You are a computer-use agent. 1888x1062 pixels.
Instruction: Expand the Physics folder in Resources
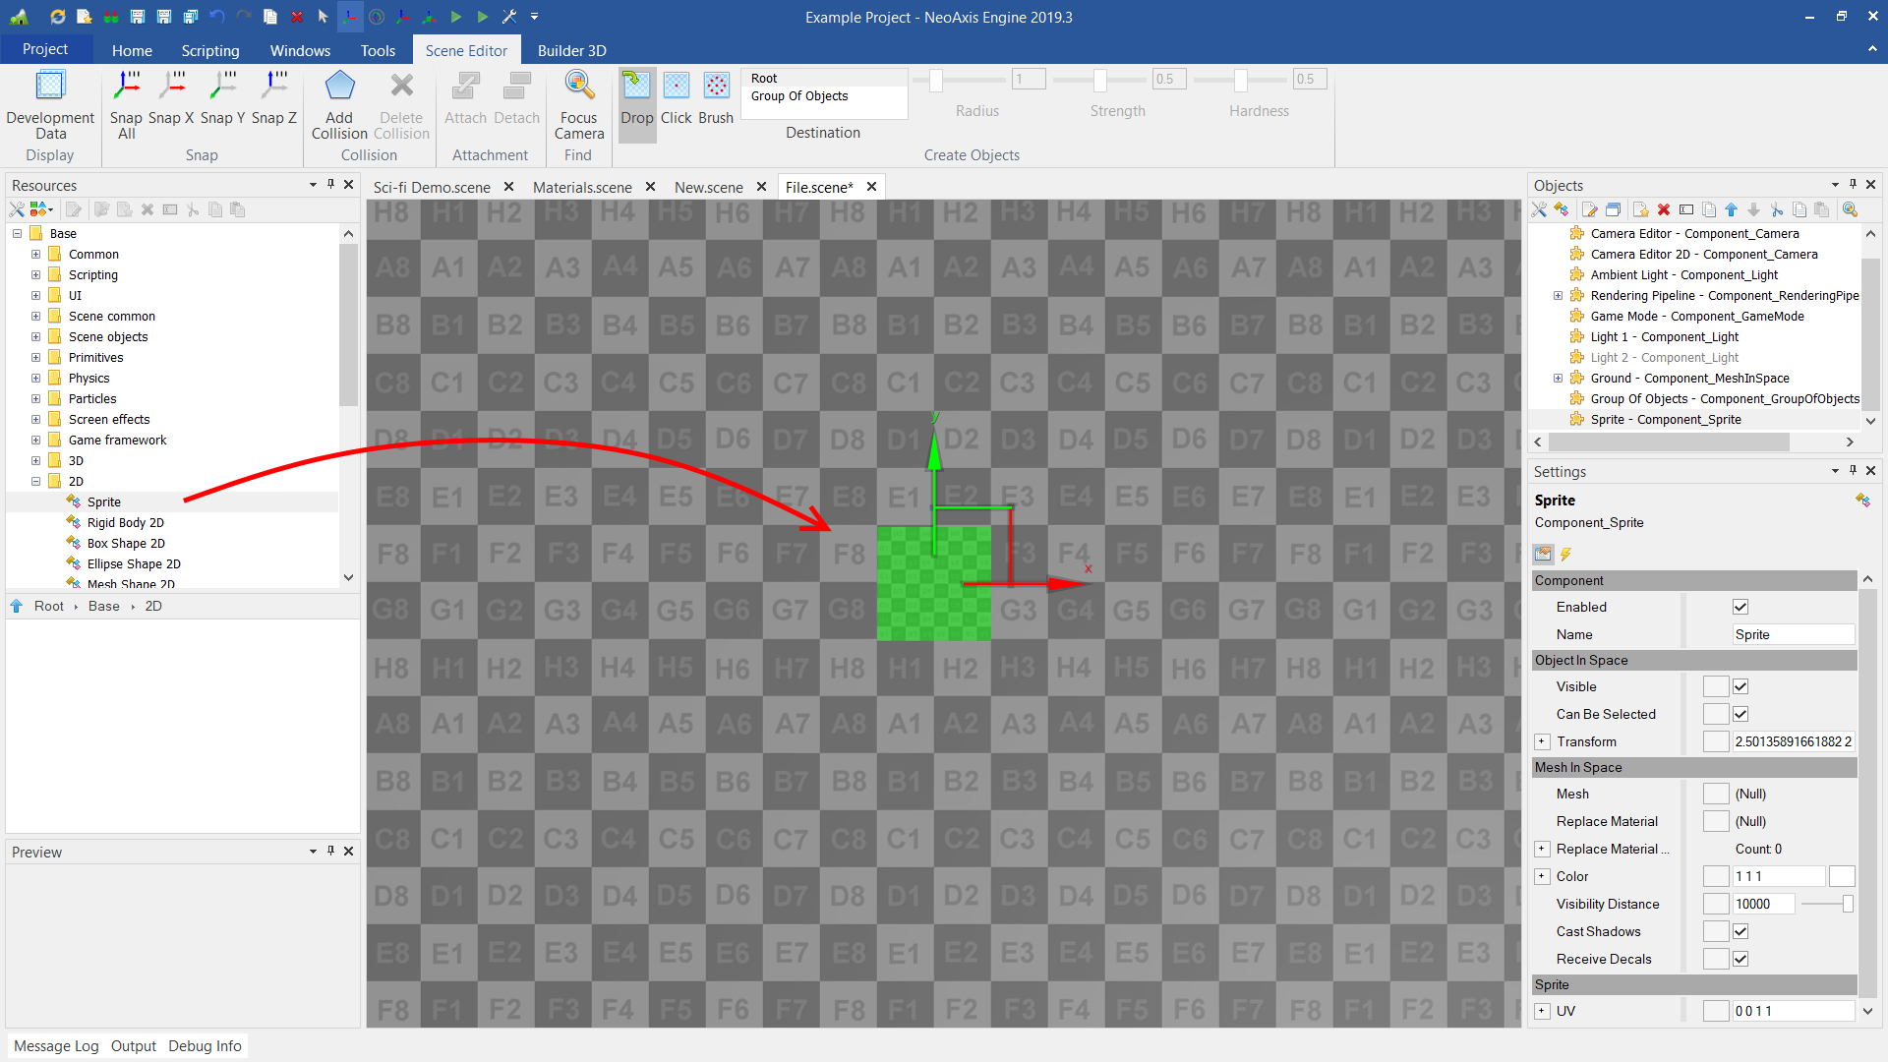pos(36,378)
